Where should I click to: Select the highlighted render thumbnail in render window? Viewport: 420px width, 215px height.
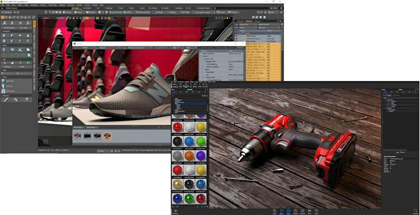coord(108,136)
